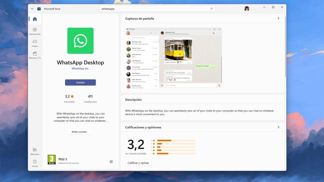Click the back arrow in Microsoft Store
Screen dimensions: 324x182
coord(32,9)
